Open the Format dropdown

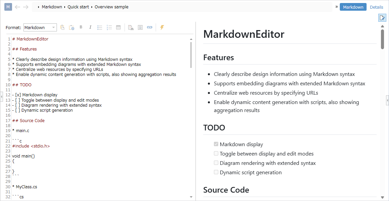coord(40,27)
